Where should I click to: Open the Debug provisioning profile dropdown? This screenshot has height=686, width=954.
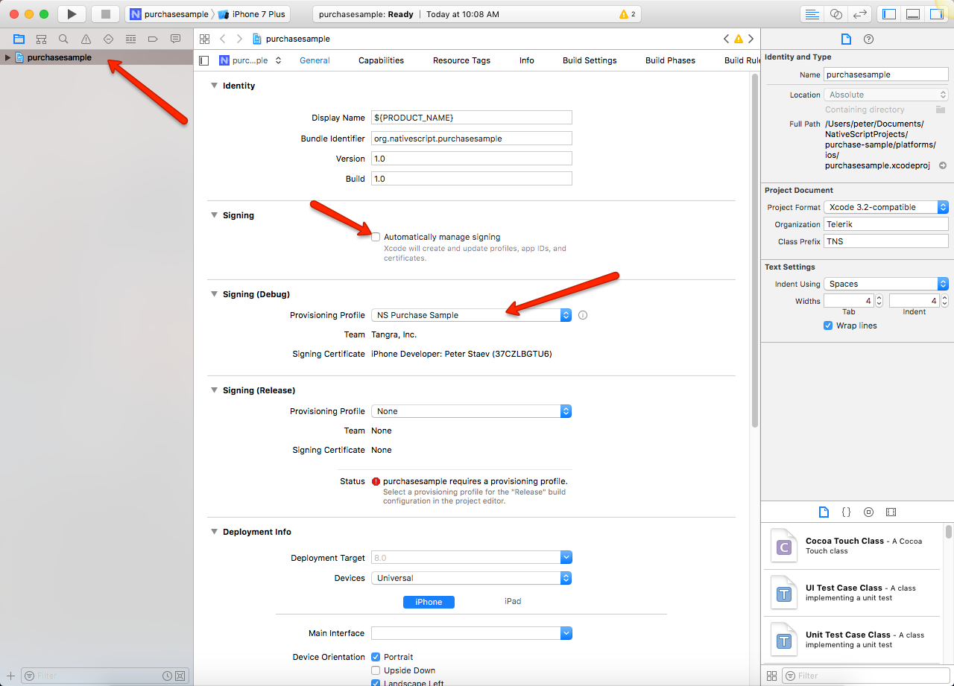click(x=471, y=315)
